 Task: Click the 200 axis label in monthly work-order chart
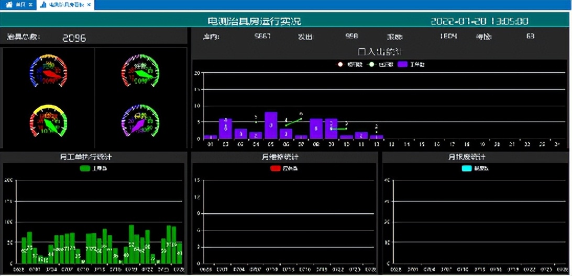coord(9,180)
